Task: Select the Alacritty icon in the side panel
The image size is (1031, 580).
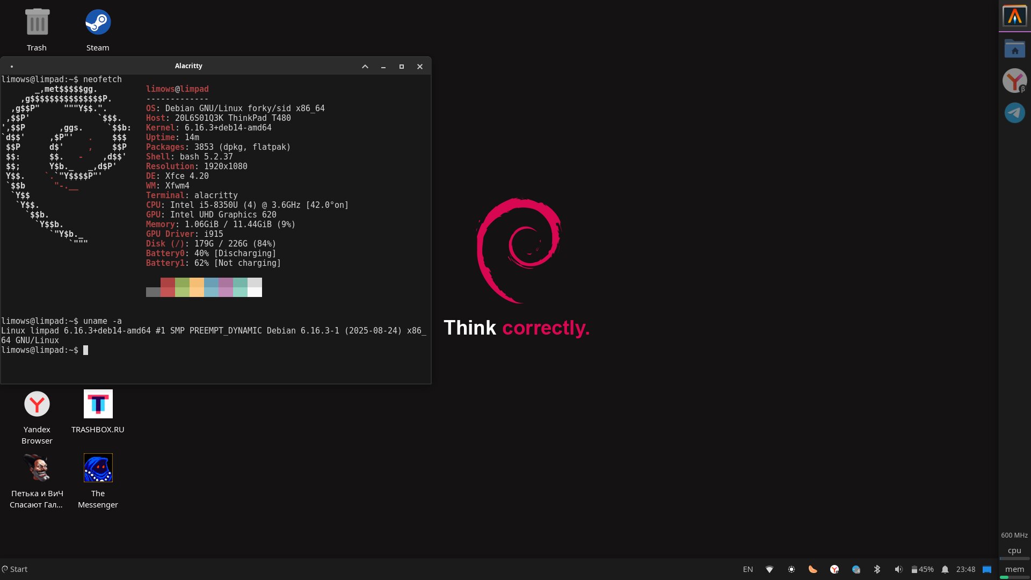Action: click(x=1014, y=16)
